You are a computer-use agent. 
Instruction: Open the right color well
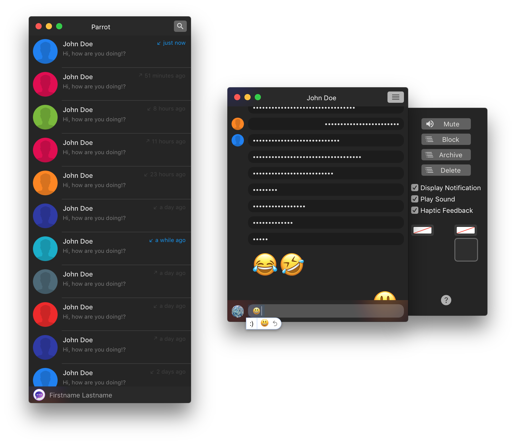465,230
